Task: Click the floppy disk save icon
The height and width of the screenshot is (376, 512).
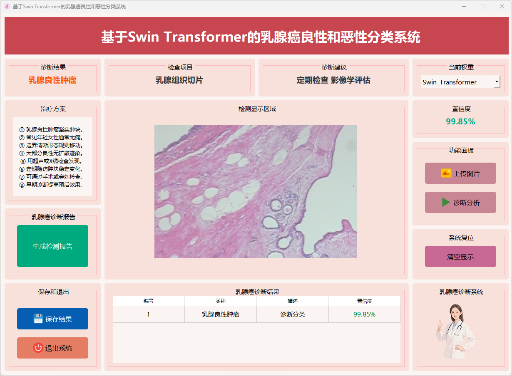Action: [38, 319]
